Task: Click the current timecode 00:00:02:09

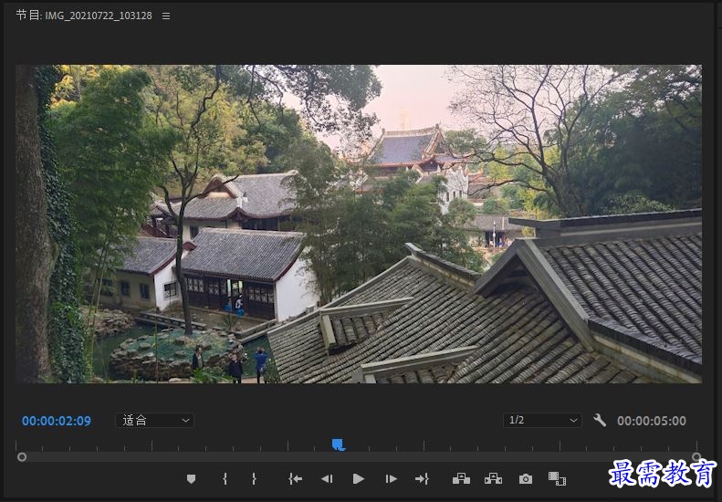Action: coord(57,421)
